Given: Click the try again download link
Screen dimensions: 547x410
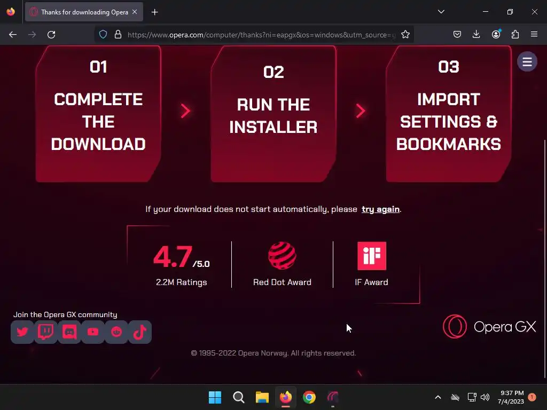Looking at the screenshot, I should [x=380, y=209].
